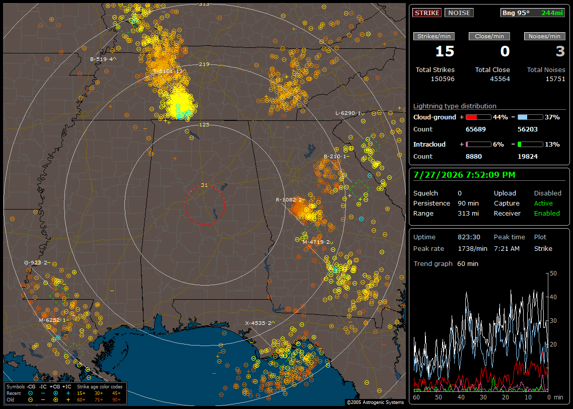Screen dimensions: 573x409
Task: Click the Strikes/min label box
Action: [434, 36]
